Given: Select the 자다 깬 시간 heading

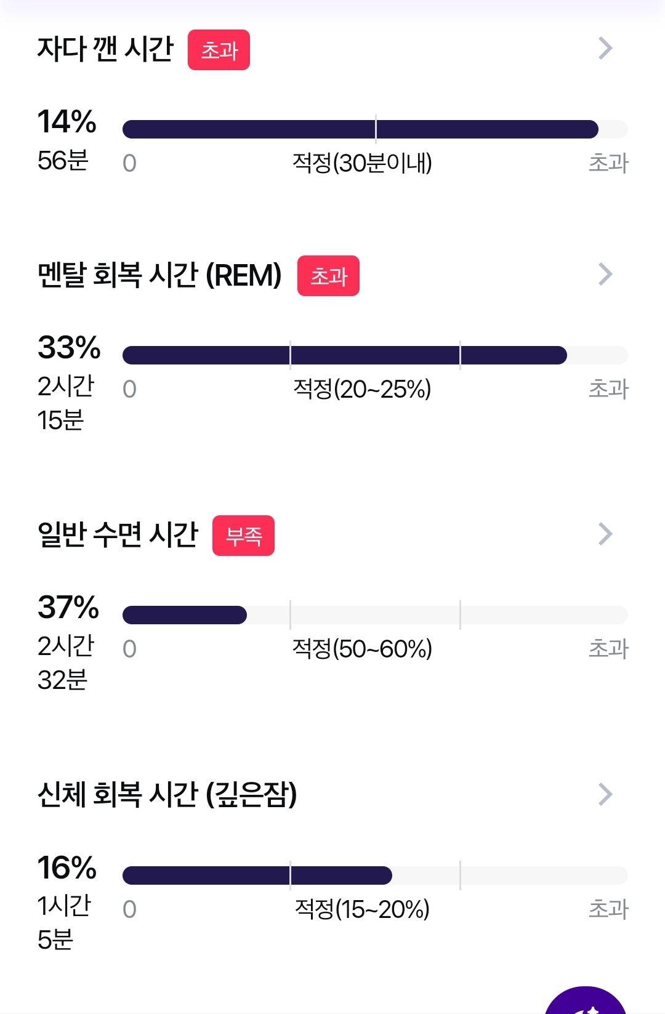Looking at the screenshot, I should point(106,49).
